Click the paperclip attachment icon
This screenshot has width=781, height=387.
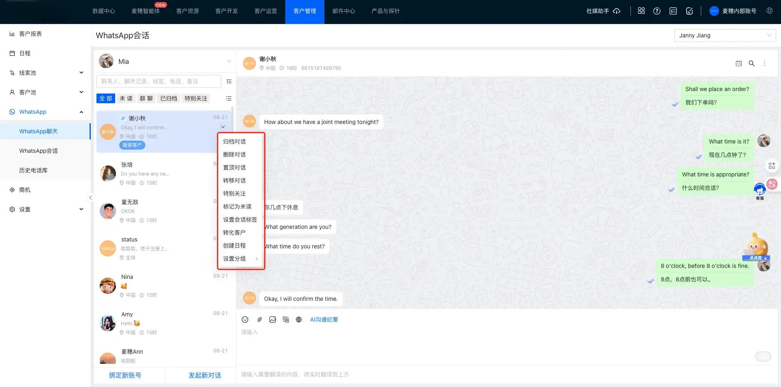[x=259, y=320]
